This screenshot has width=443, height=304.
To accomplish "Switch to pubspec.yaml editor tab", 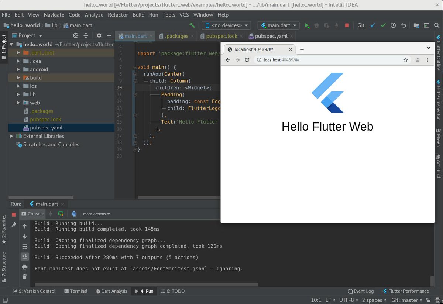I will tap(271, 36).
